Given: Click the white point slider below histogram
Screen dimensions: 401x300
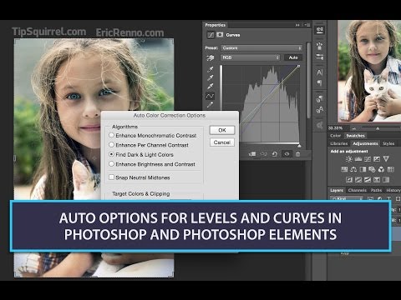Looking at the screenshot, I should click(299, 146).
